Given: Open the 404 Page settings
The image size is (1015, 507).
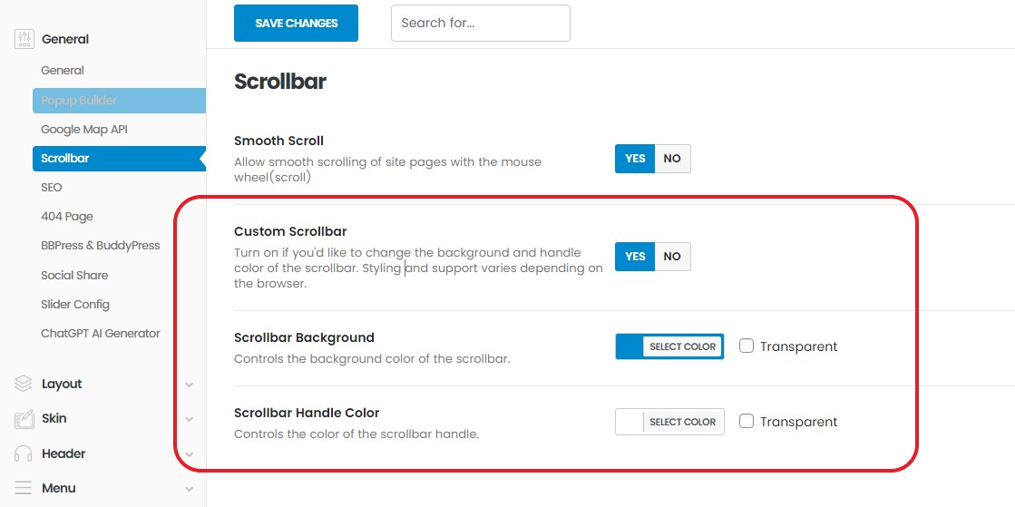Looking at the screenshot, I should 67,217.
